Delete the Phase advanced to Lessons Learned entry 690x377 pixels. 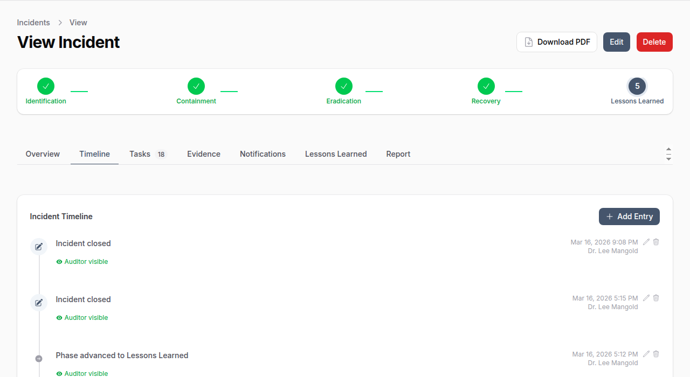pyautogui.click(x=656, y=354)
